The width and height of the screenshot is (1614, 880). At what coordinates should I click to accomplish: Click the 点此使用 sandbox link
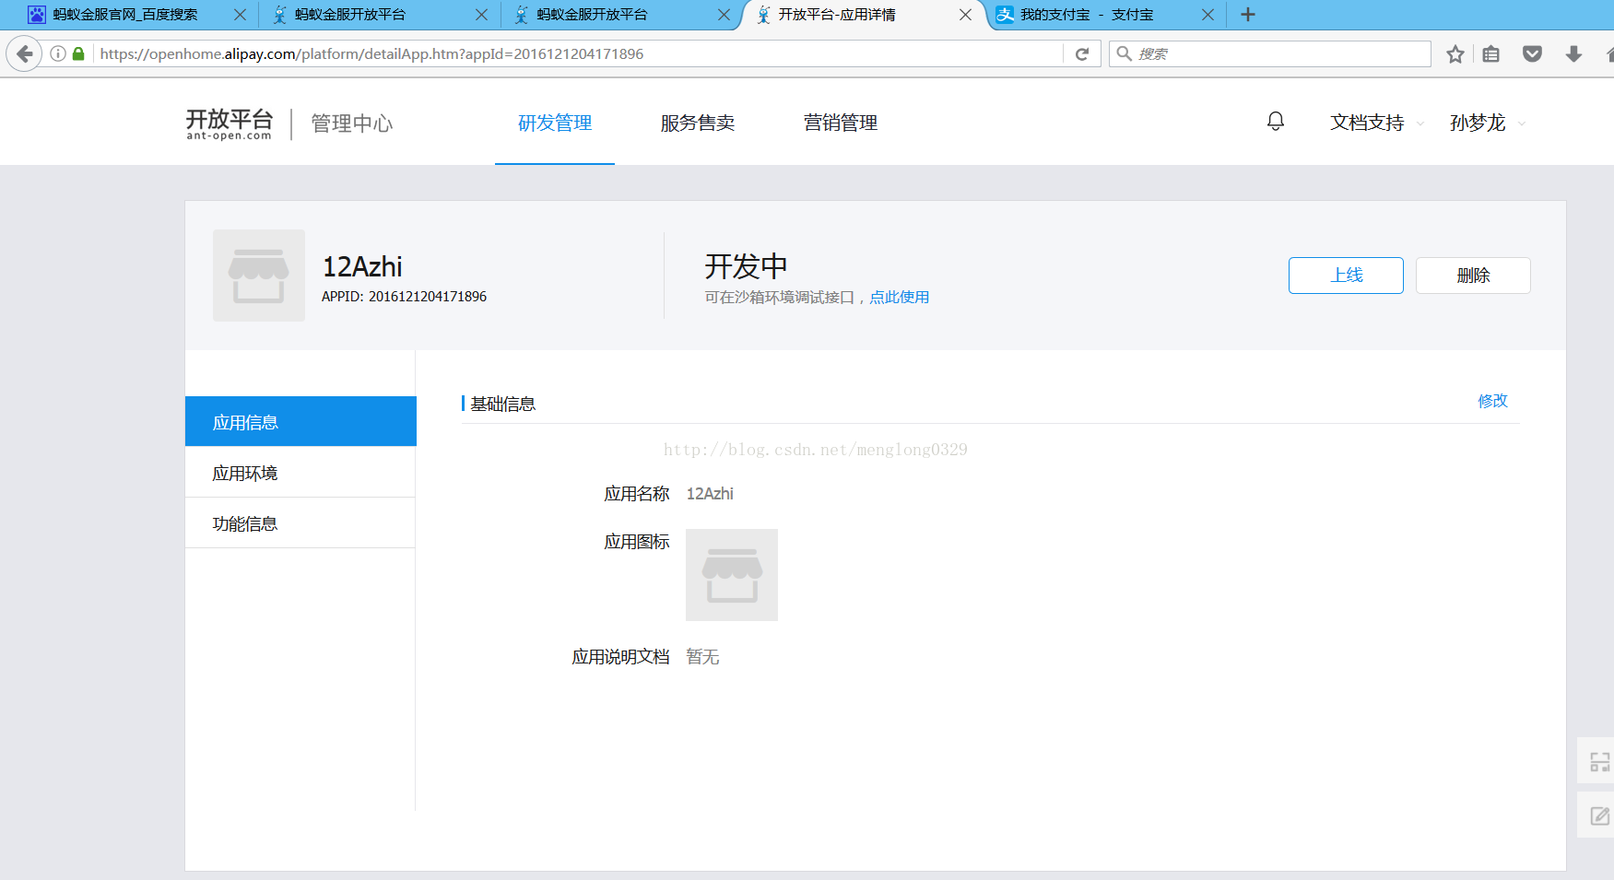pyautogui.click(x=899, y=297)
